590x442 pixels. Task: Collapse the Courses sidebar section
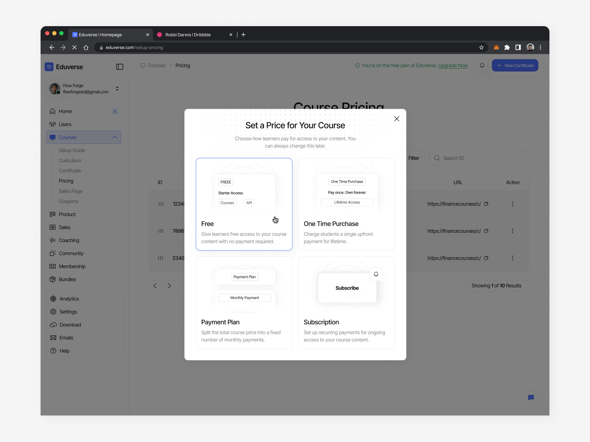pos(115,137)
